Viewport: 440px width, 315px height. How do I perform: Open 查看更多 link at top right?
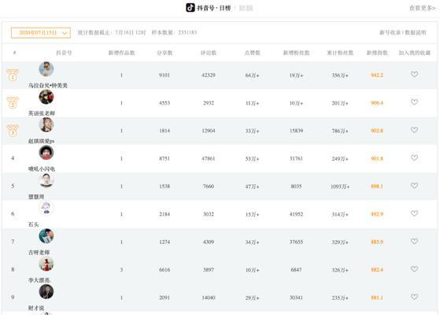tap(423, 8)
